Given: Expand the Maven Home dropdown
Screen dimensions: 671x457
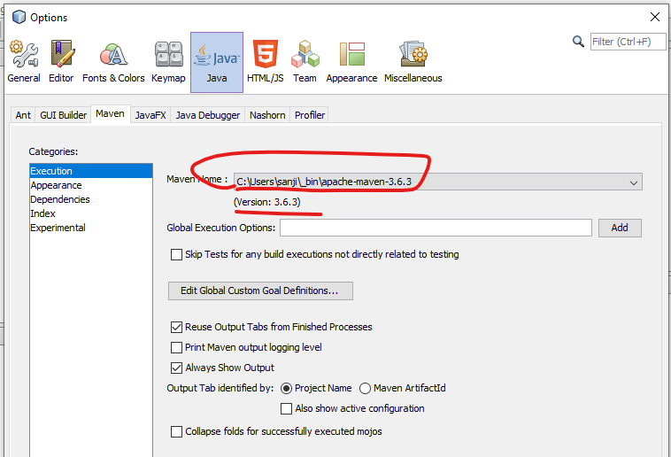Looking at the screenshot, I should (633, 182).
